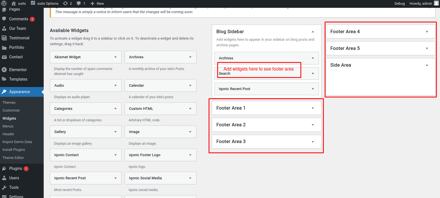Open the Customize submenu item
Image resolution: width=440 pixels, height=198 pixels.
(11, 110)
